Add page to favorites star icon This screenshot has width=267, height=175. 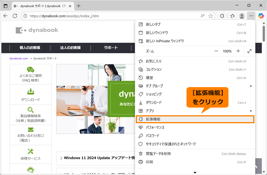(x=211, y=16)
